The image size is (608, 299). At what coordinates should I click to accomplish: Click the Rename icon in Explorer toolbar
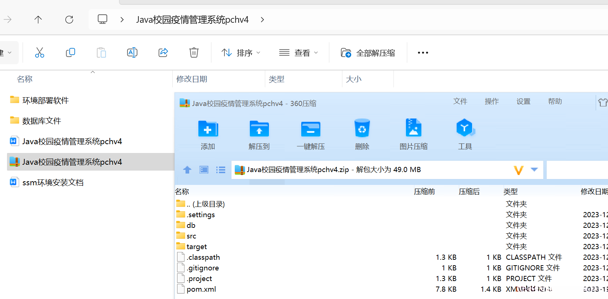[132, 53]
